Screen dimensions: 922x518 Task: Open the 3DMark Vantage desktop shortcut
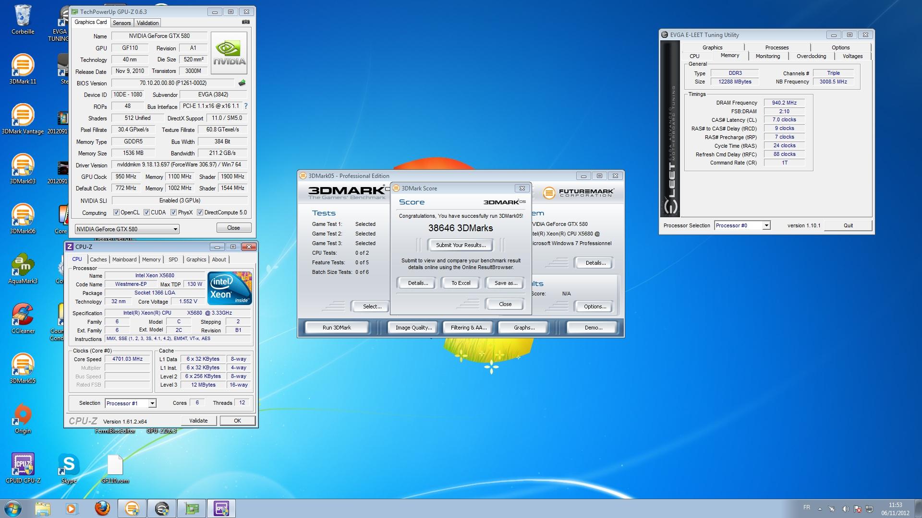[x=23, y=119]
